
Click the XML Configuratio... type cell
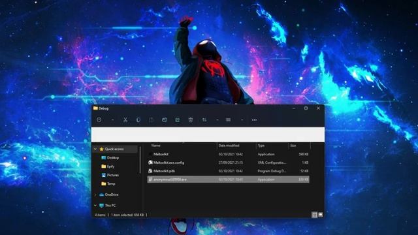coord(272,163)
